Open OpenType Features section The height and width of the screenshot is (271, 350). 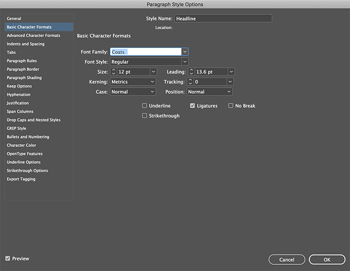pos(39,154)
